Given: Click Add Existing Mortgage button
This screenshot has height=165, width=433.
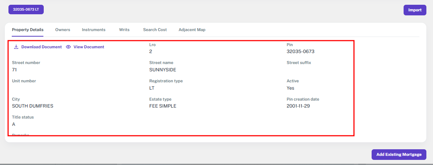Looking at the screenshot, I should (399, 154).
